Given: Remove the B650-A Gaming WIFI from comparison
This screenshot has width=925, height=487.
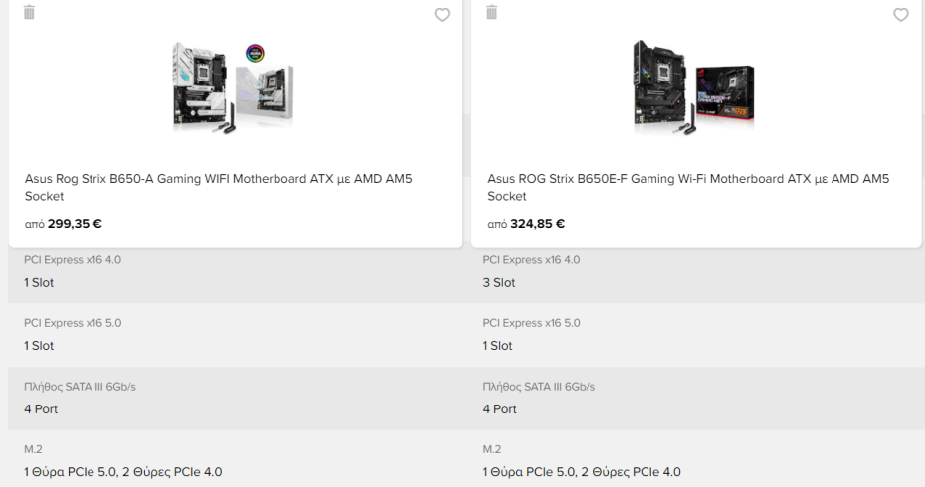Looking at the screenshot, I should tap(29, 12).
